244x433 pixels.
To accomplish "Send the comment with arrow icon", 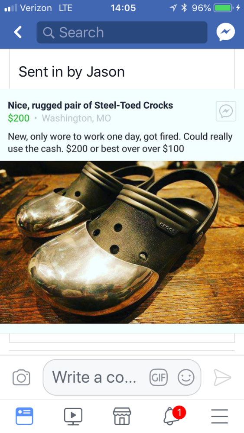I will [x=222, y=377].
